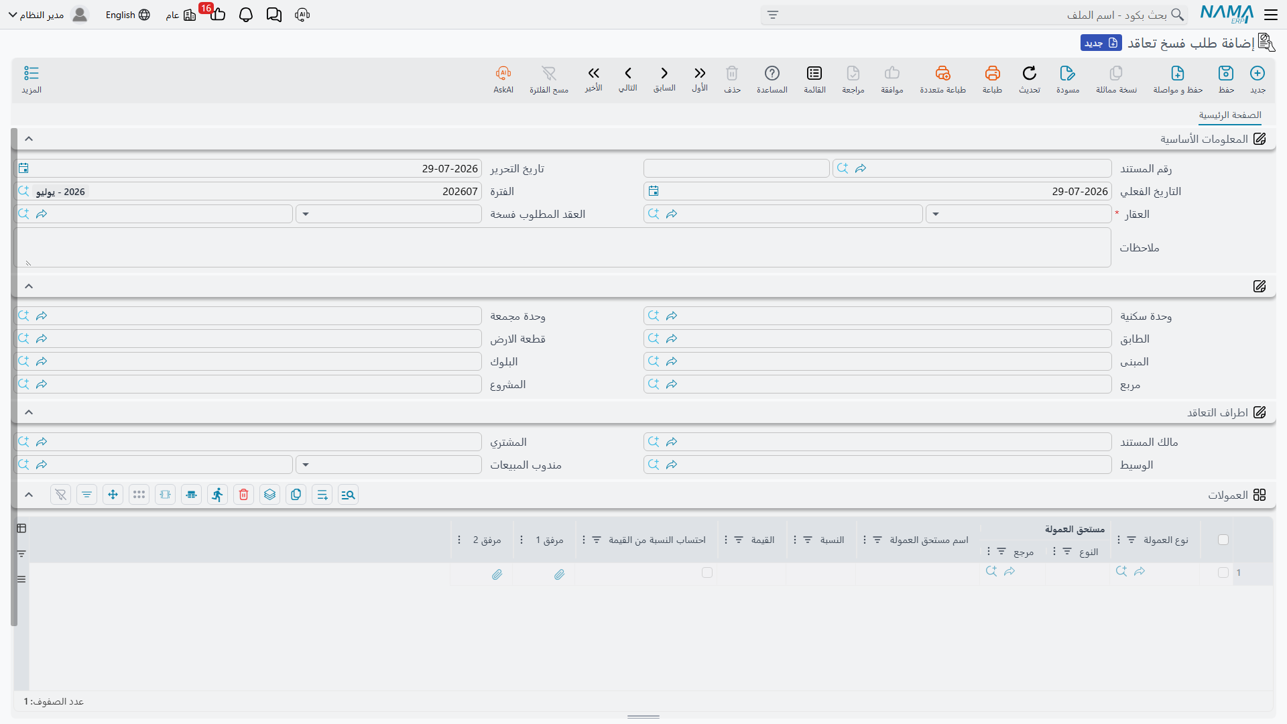Viewport: 1287px width, 724px height.
Task: Open table layout icon beside commissions grid
Action: tap(21, 528)
